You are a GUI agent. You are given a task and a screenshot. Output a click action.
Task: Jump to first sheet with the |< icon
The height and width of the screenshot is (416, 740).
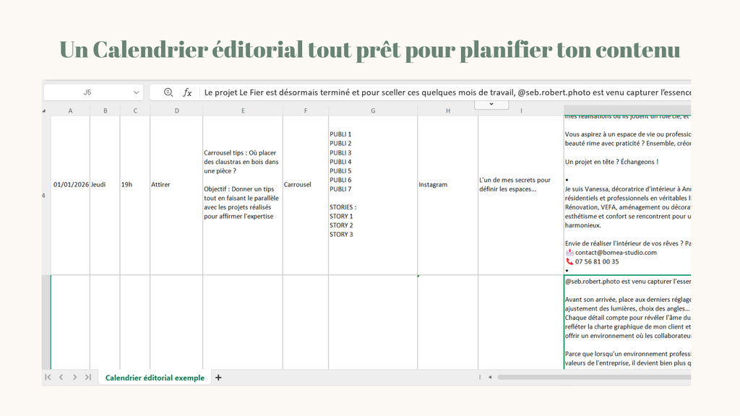tap(48, 377)
